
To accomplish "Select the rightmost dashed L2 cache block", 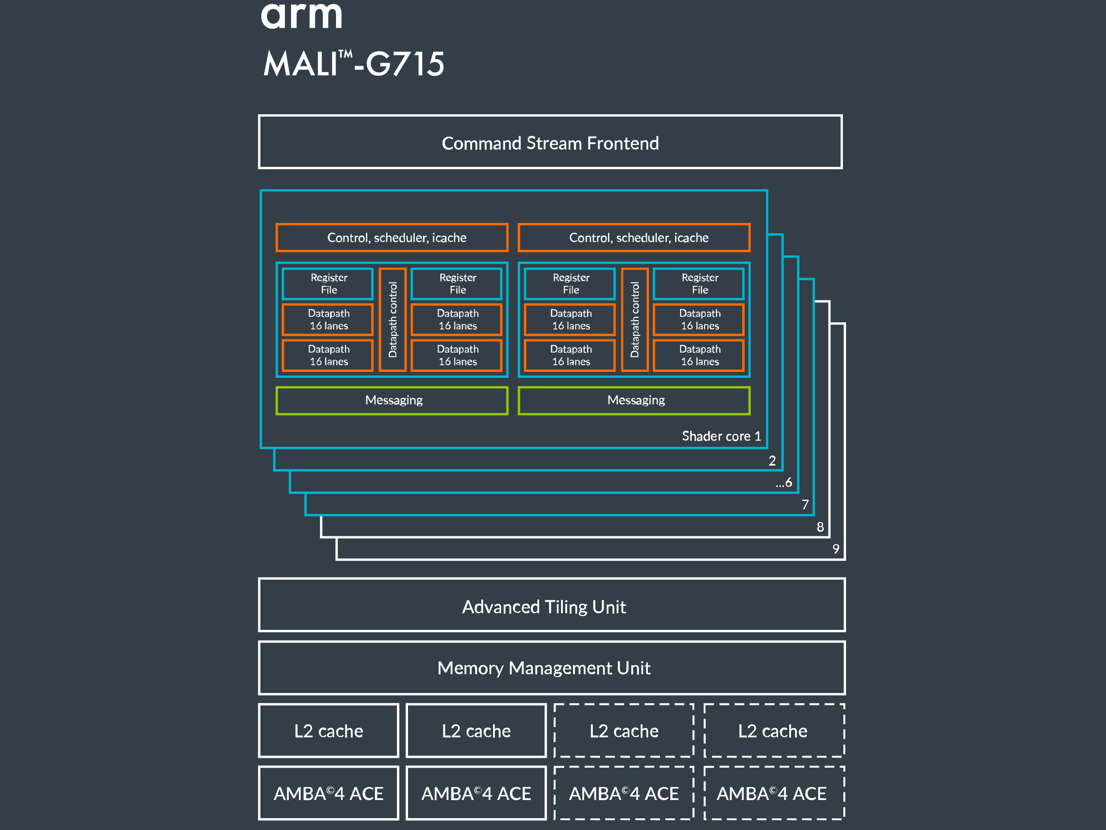I will click(x=774, y=731).
